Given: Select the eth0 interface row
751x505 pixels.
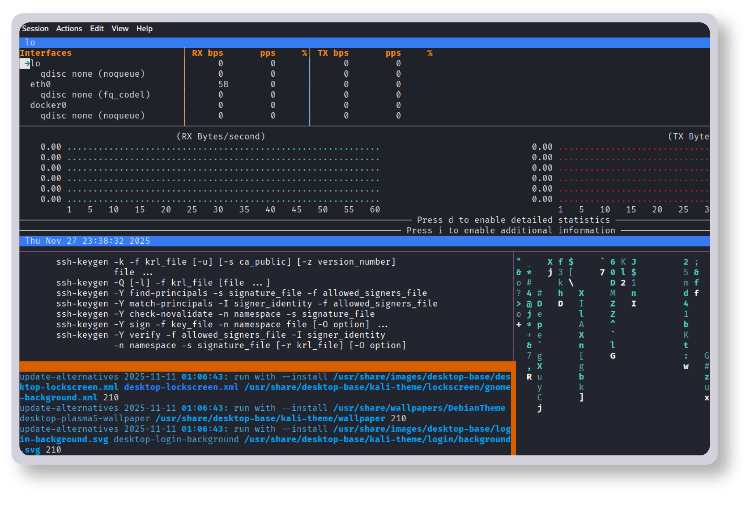Looking at the screenshot, I should pos(40,84).
